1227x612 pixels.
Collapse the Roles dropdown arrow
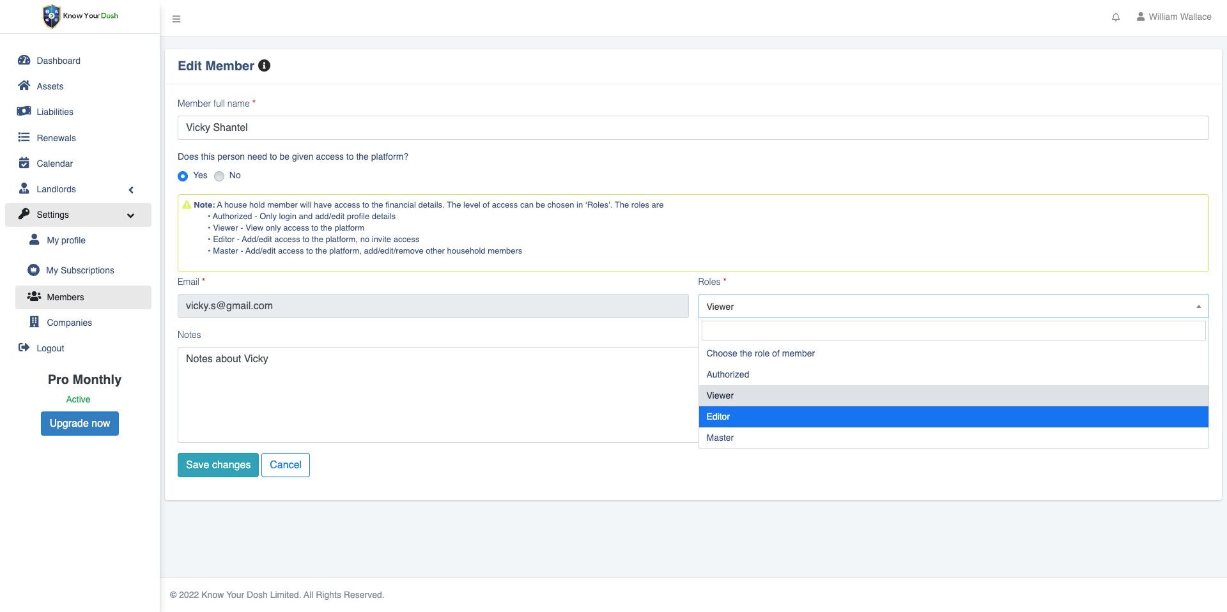coord(1198,307)
